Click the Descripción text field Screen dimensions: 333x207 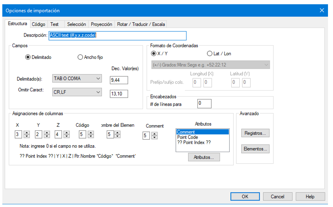coord(118,35)
